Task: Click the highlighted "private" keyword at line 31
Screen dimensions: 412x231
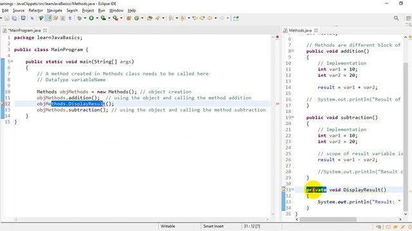Action: pos(316,190)
